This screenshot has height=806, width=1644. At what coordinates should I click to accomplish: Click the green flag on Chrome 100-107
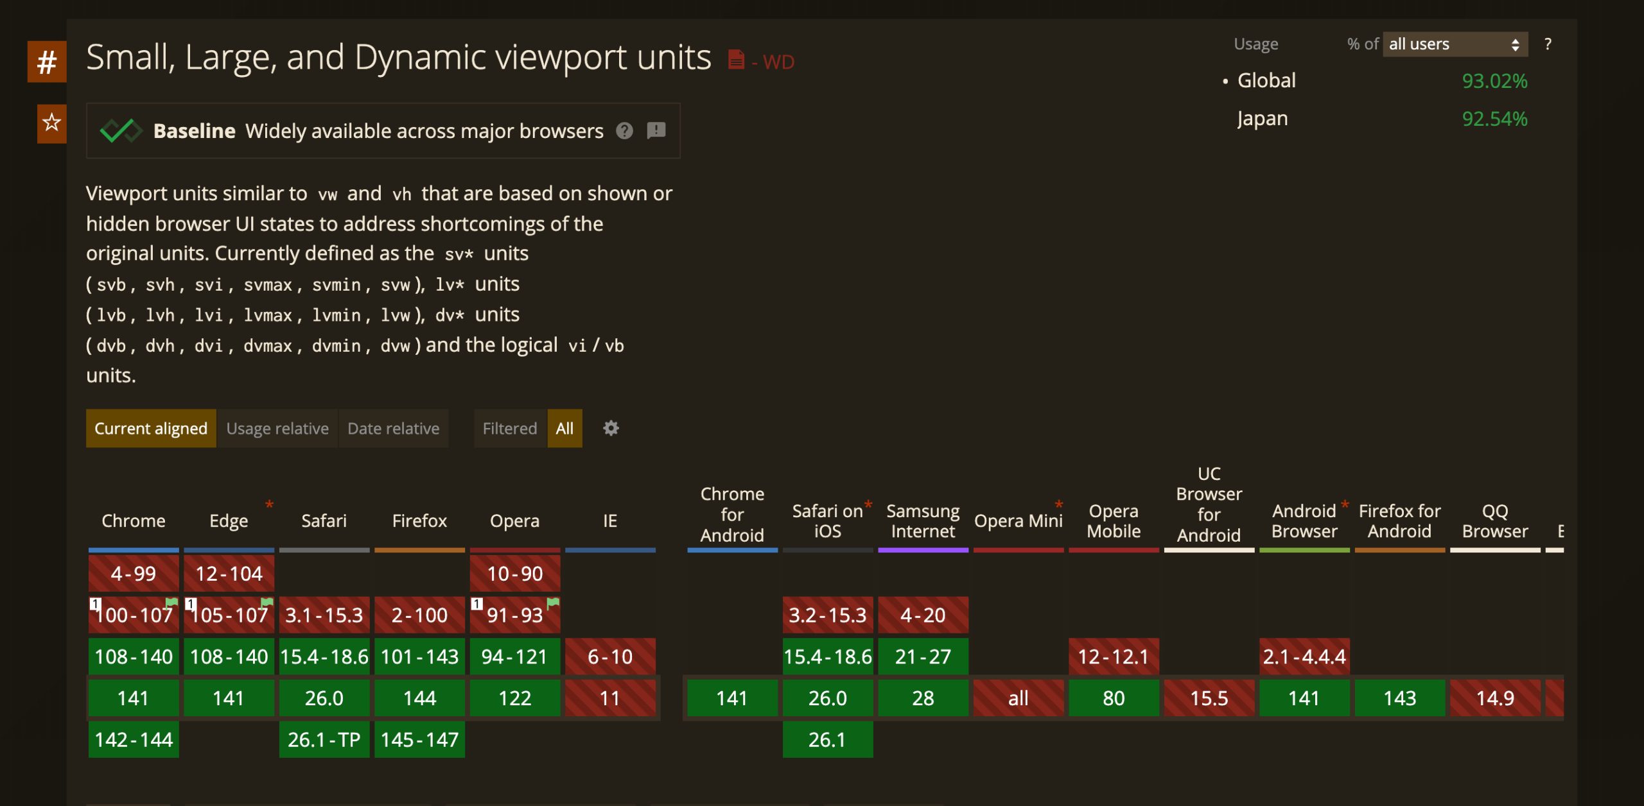[x=171, y=602]
